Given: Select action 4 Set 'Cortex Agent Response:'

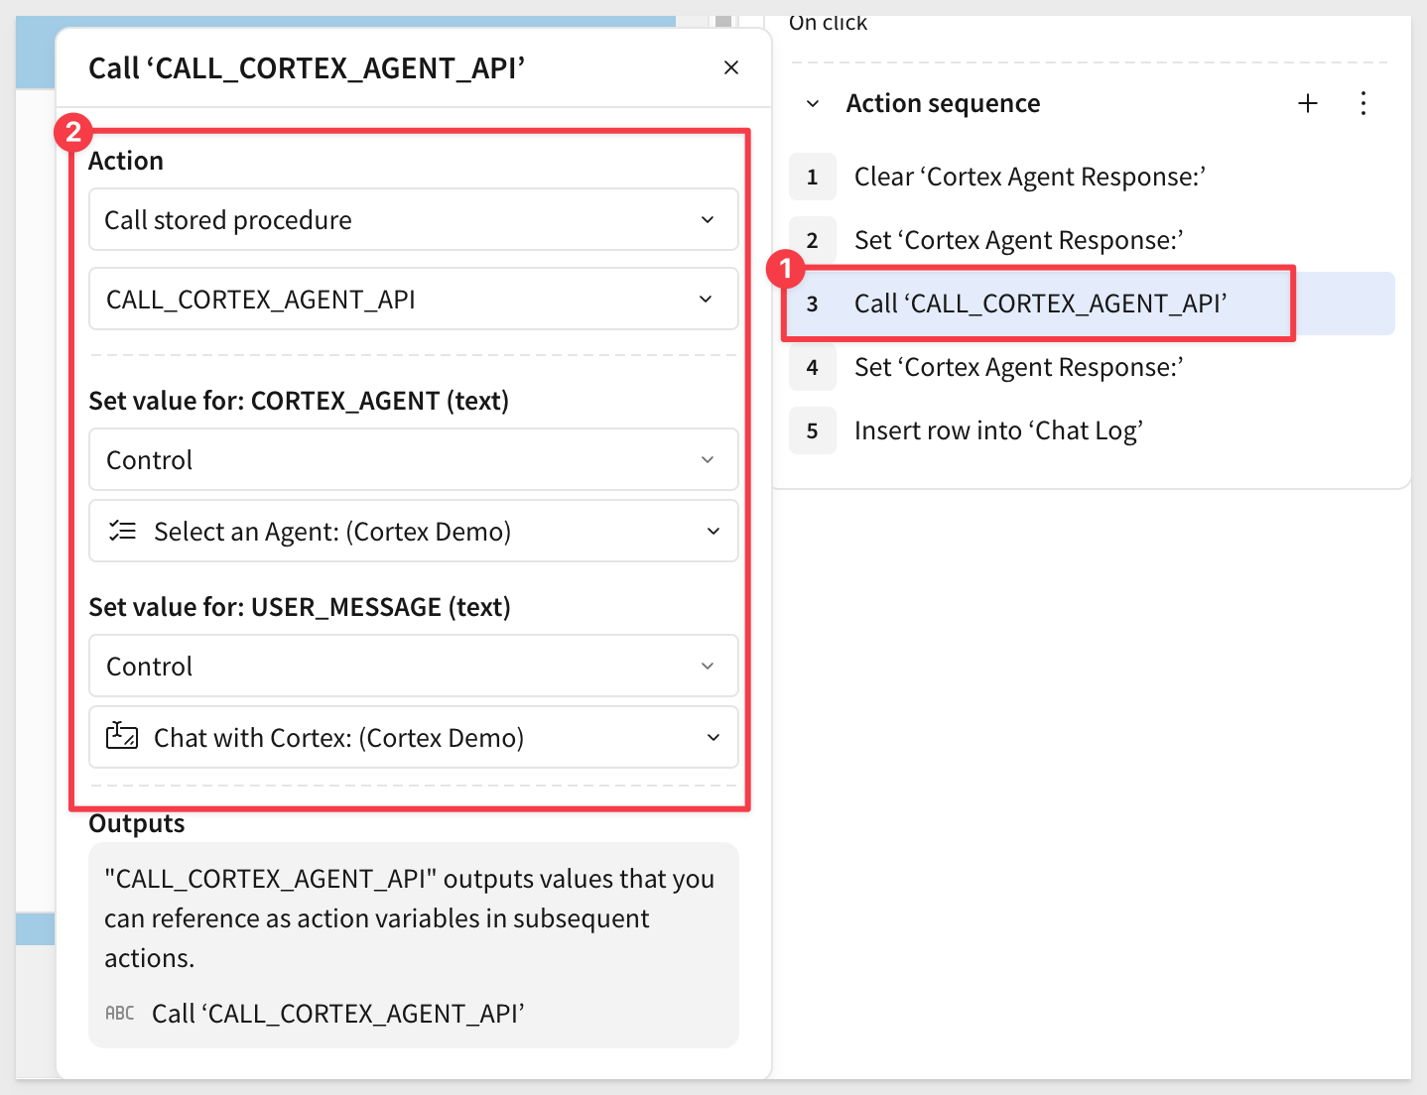Looking at the screenshot, I should pyautogui.click(x=1018, y=367).
